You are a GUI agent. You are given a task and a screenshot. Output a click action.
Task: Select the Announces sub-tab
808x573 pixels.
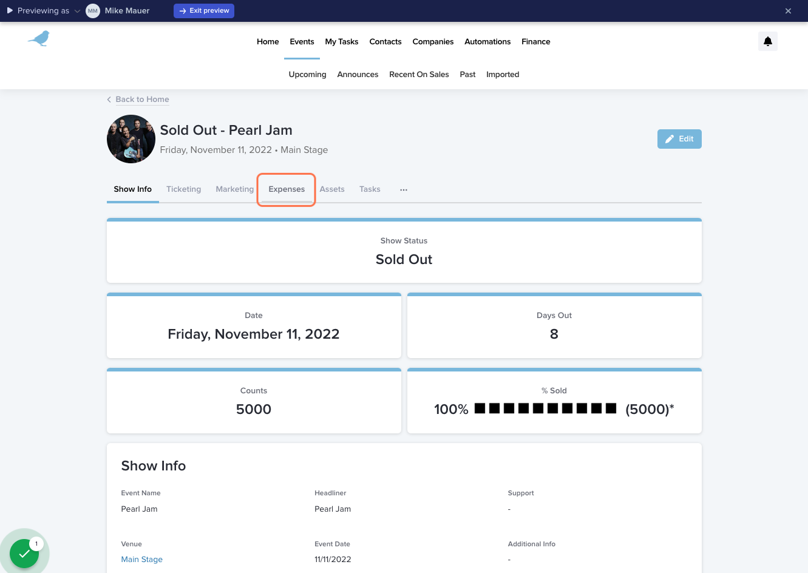[358, 75]
